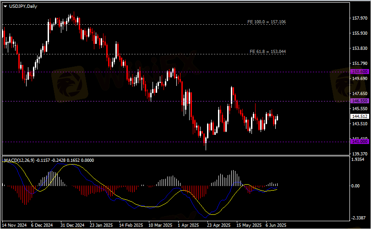The image size is (371, 229).
Task: Click the 23 Jan 2025 date marker
Action: pos(101,225)
